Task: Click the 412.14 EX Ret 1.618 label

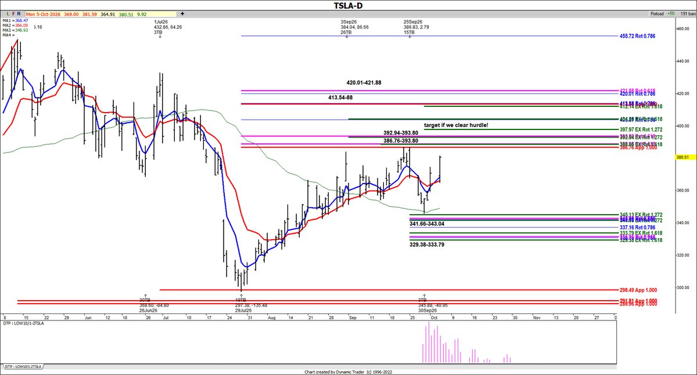Action: click(640, 106)
